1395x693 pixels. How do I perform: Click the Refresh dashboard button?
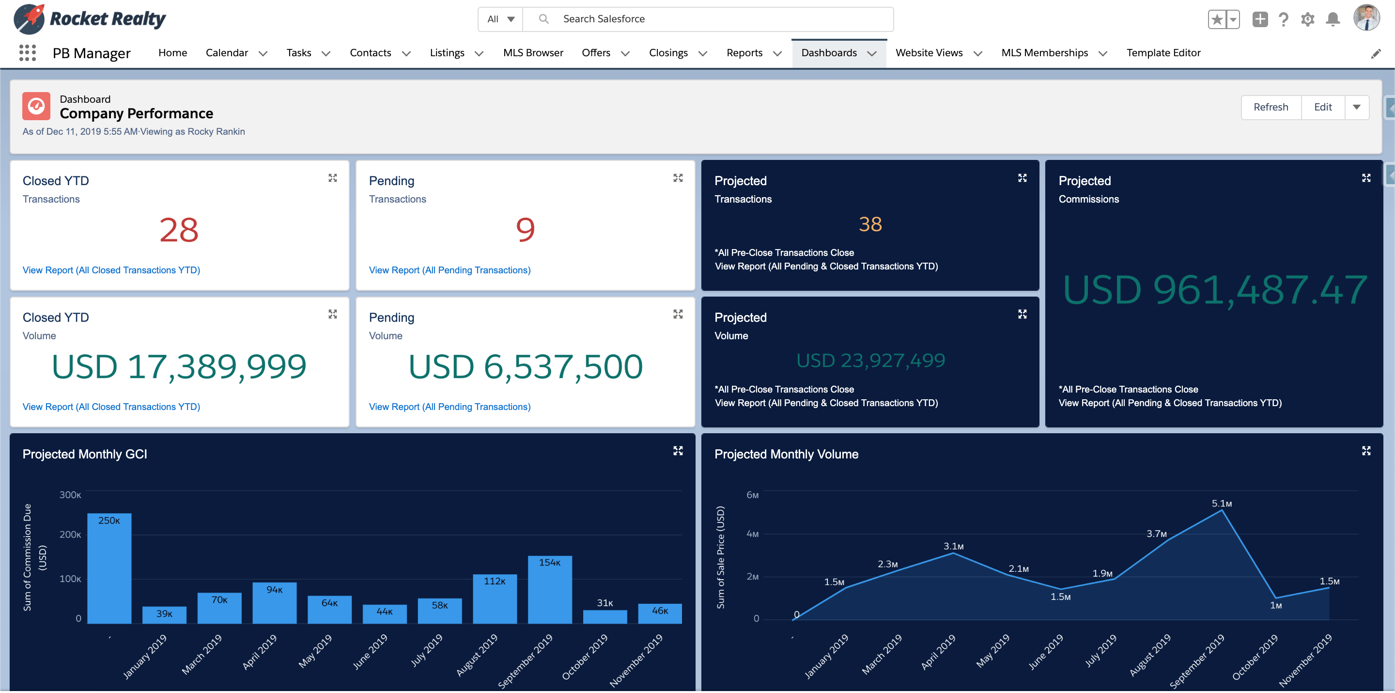(x=1271, y=107)
